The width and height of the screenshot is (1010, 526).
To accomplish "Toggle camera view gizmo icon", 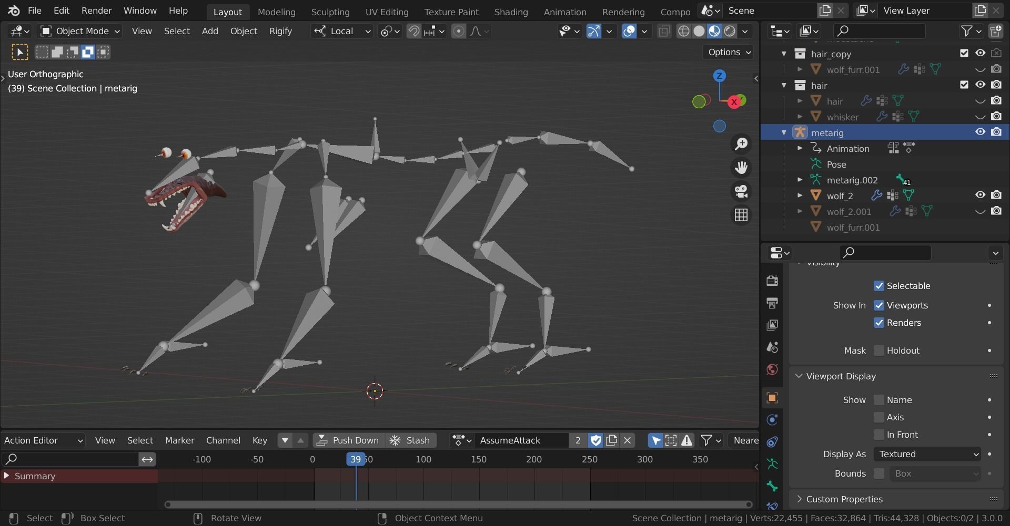I will coord(741,191).
